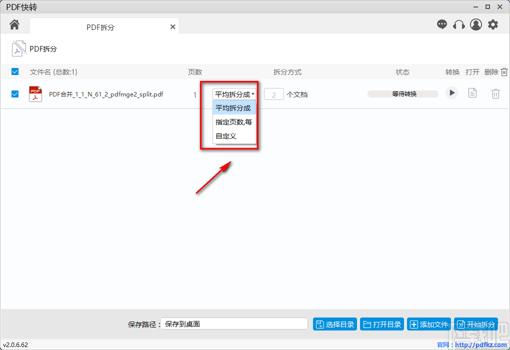Toggle the selection checkbox of the listed PDF
510x350 pixels.
(14, 93)
